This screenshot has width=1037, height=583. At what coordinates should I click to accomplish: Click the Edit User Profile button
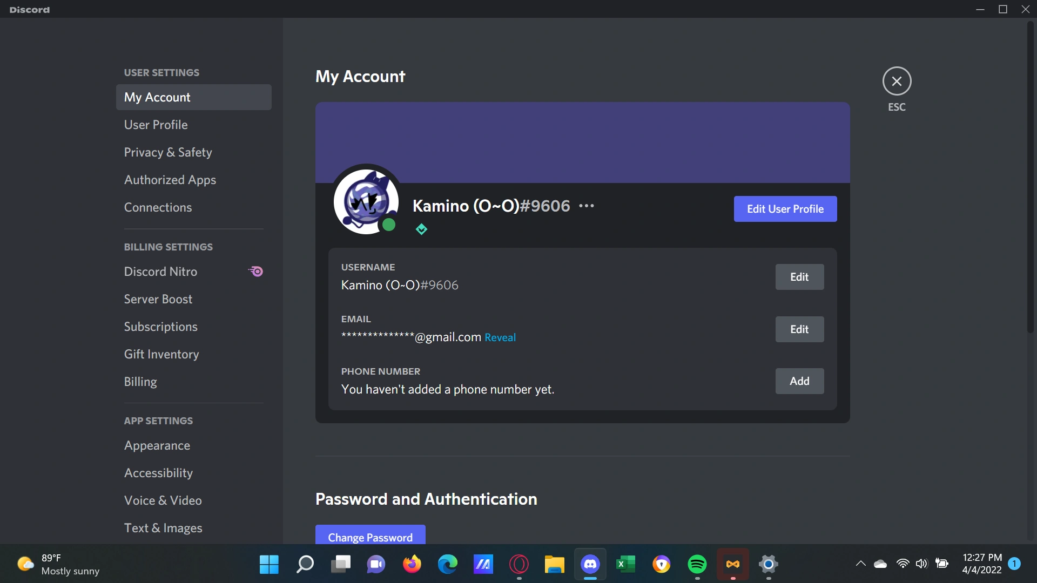pos(785,209)
